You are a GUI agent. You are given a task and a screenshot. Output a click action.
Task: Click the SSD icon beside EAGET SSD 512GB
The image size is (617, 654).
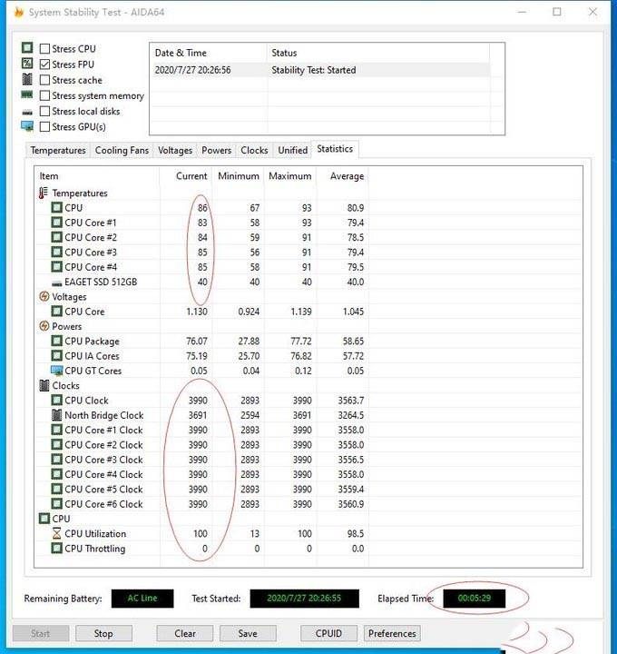(56, 283)
